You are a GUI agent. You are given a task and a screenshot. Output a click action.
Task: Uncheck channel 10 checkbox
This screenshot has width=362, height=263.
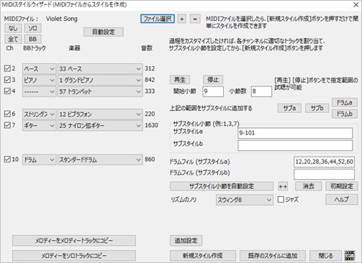click(x=7, y=160)
